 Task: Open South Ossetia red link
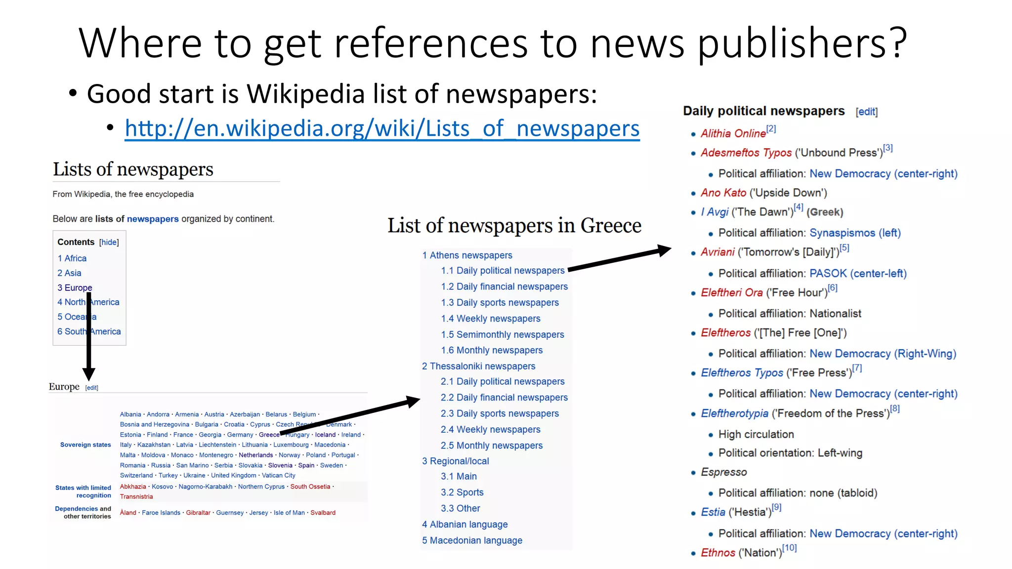tap(310, 487)
